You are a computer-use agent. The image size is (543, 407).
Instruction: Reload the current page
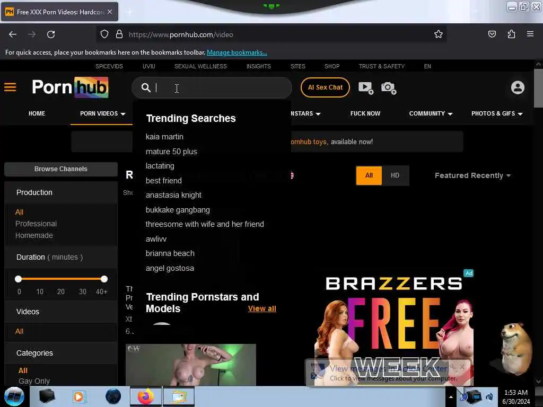click(51, 34)
